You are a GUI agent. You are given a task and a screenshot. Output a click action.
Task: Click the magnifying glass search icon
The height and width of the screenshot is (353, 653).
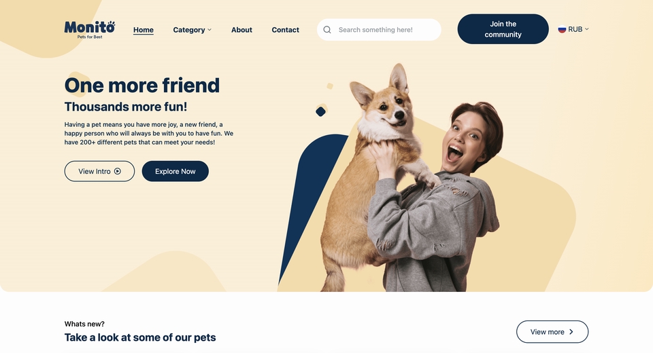(x=327, y=29)
